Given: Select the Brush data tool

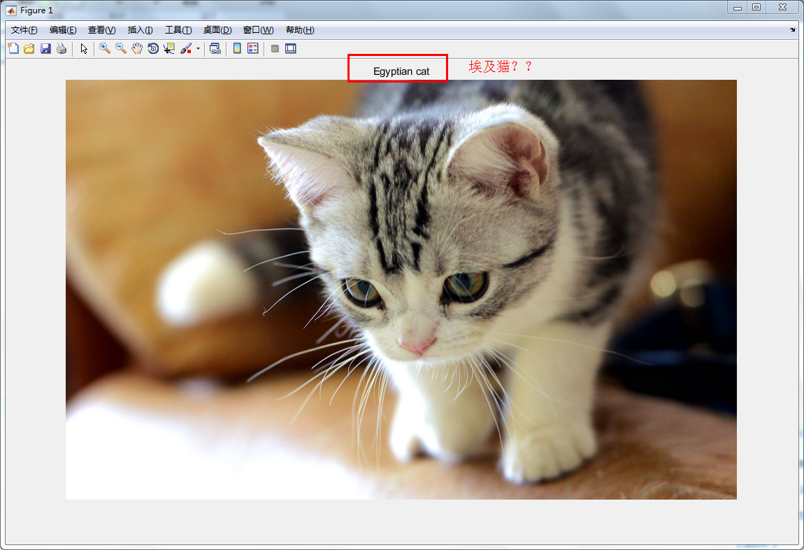Looking at the screenshot, I should pyautogui.click(x=186, y=48).
